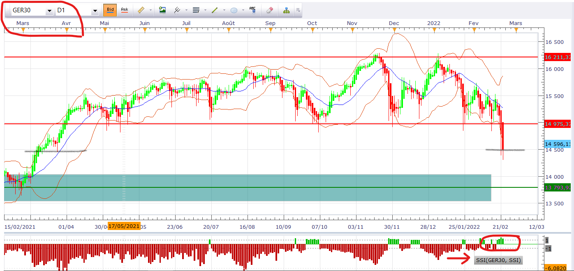The width and height of the screenshot is (574, 271).
Task: Toggle Ask price display
Action: pyautogui.click(x=124, y=10)
